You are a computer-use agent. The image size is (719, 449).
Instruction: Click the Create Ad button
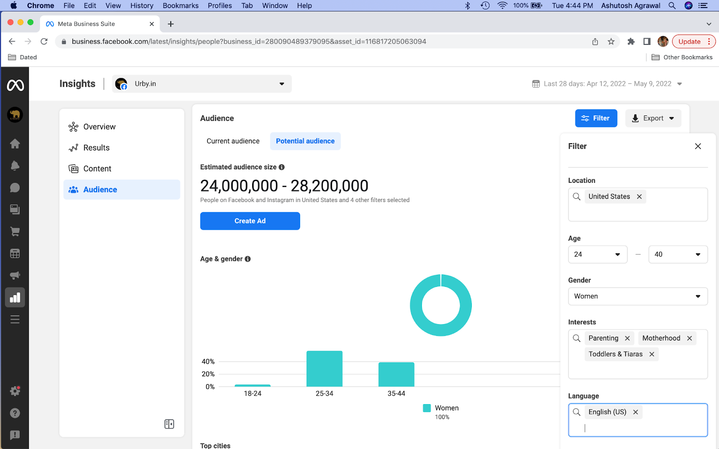coord(250,221)
